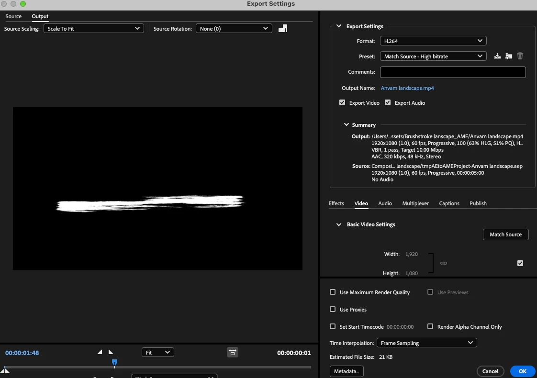Image resolution: width=537 pixels, height=378 pixels.
Task: Switch to the Output tab
Action: (x=40, y=16)
